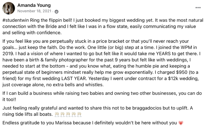Click the $950 amount in the post
Image resolution: width=208 pixels, height=129 pixels.
[181, 72]
